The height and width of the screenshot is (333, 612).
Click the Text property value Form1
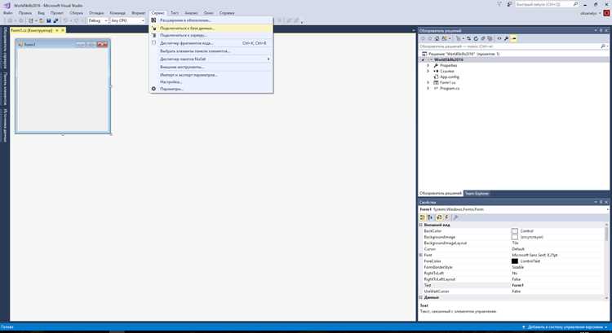coord(518,286)
